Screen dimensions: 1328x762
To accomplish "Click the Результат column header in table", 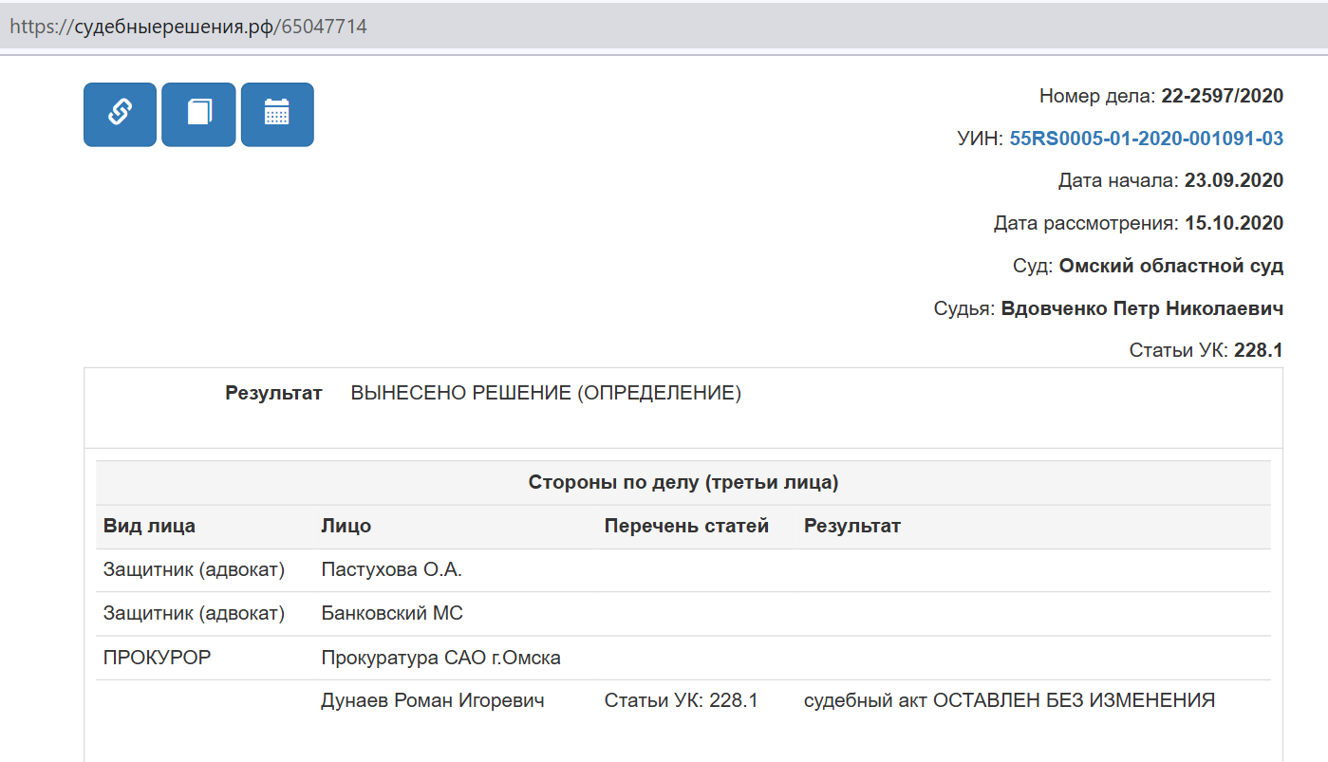I will coord(852,526).
